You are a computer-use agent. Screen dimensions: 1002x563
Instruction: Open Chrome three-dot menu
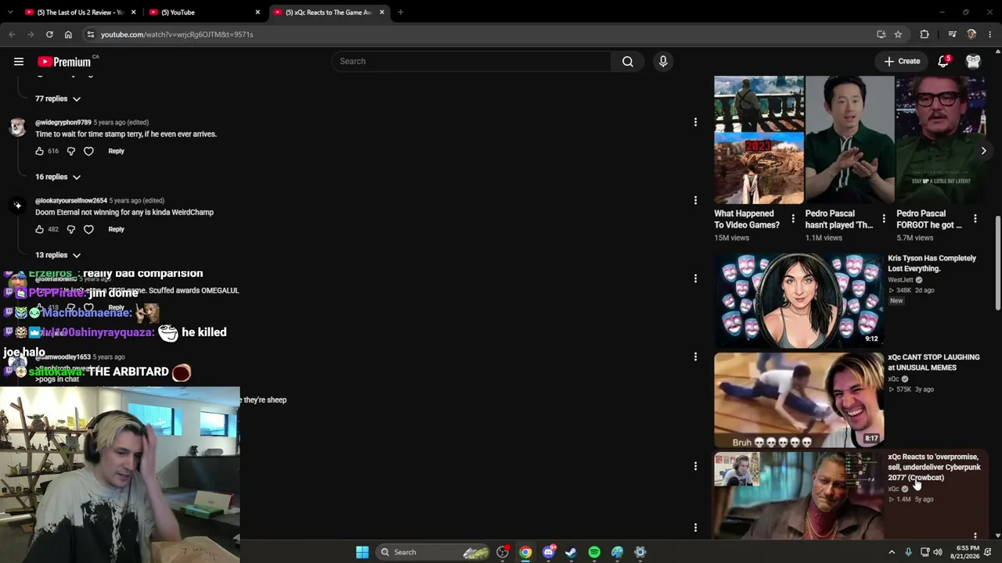[990, 34]
